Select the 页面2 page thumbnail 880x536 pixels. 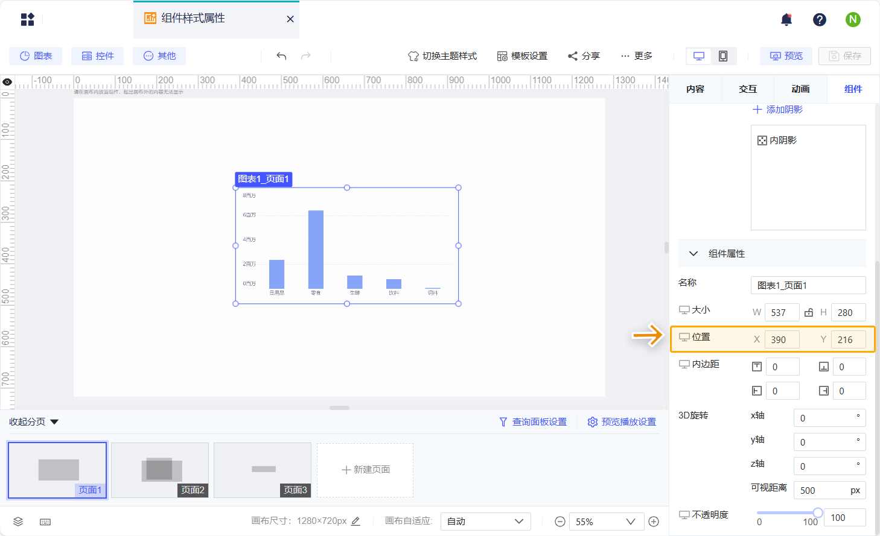coord(160,470)
